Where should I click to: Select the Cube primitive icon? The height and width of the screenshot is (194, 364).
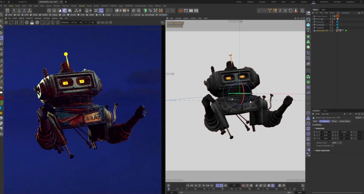308,25
